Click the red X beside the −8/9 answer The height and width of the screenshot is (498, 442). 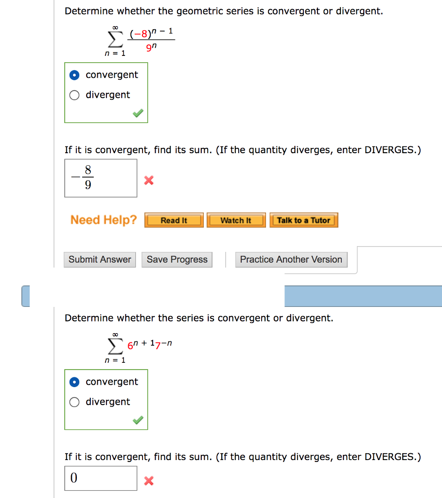pyautogui.click(x=148, y=180)
